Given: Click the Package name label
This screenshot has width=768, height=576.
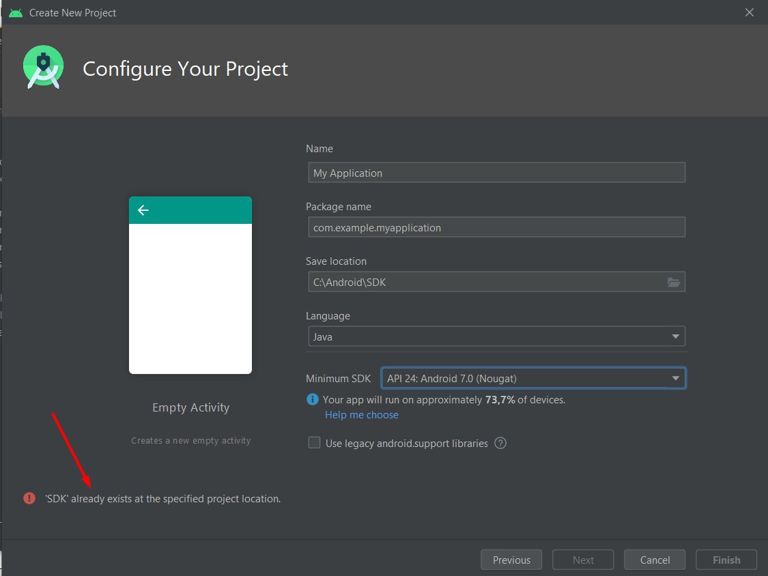Looking at the screenshot, I should click(x=339, y=207).
